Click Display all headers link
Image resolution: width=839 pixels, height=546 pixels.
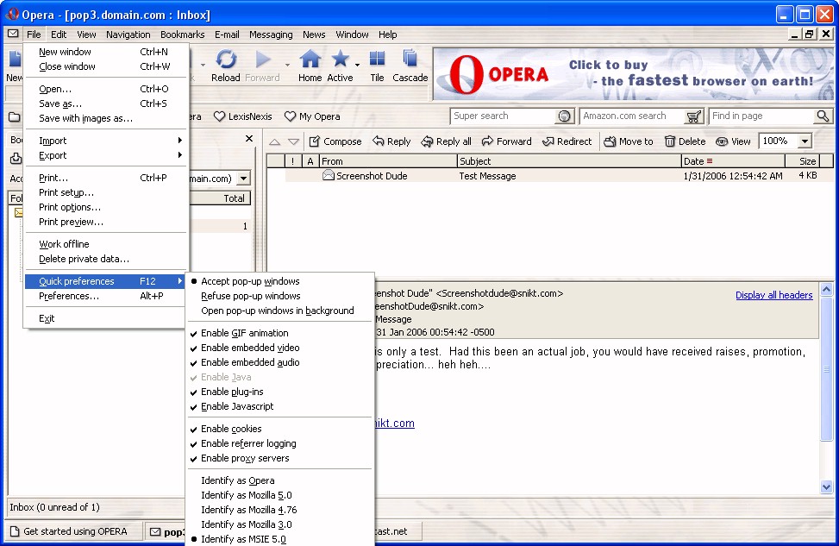click(x=773, y=295)
